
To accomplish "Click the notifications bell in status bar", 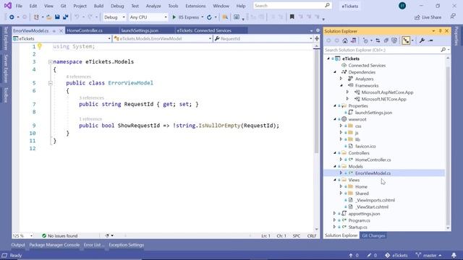I will click(454, 255).
